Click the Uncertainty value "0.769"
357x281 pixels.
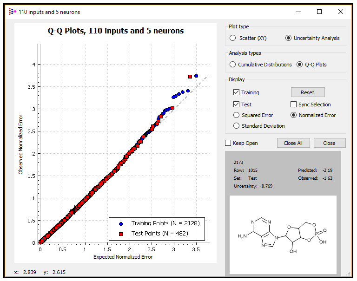click(267, 186)
